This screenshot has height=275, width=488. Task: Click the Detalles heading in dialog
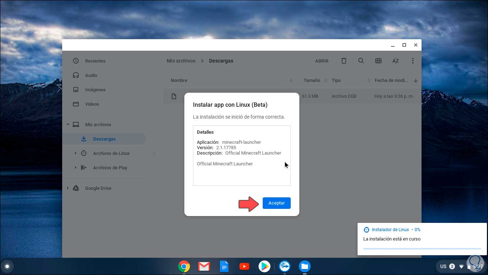tap(205, 132)
